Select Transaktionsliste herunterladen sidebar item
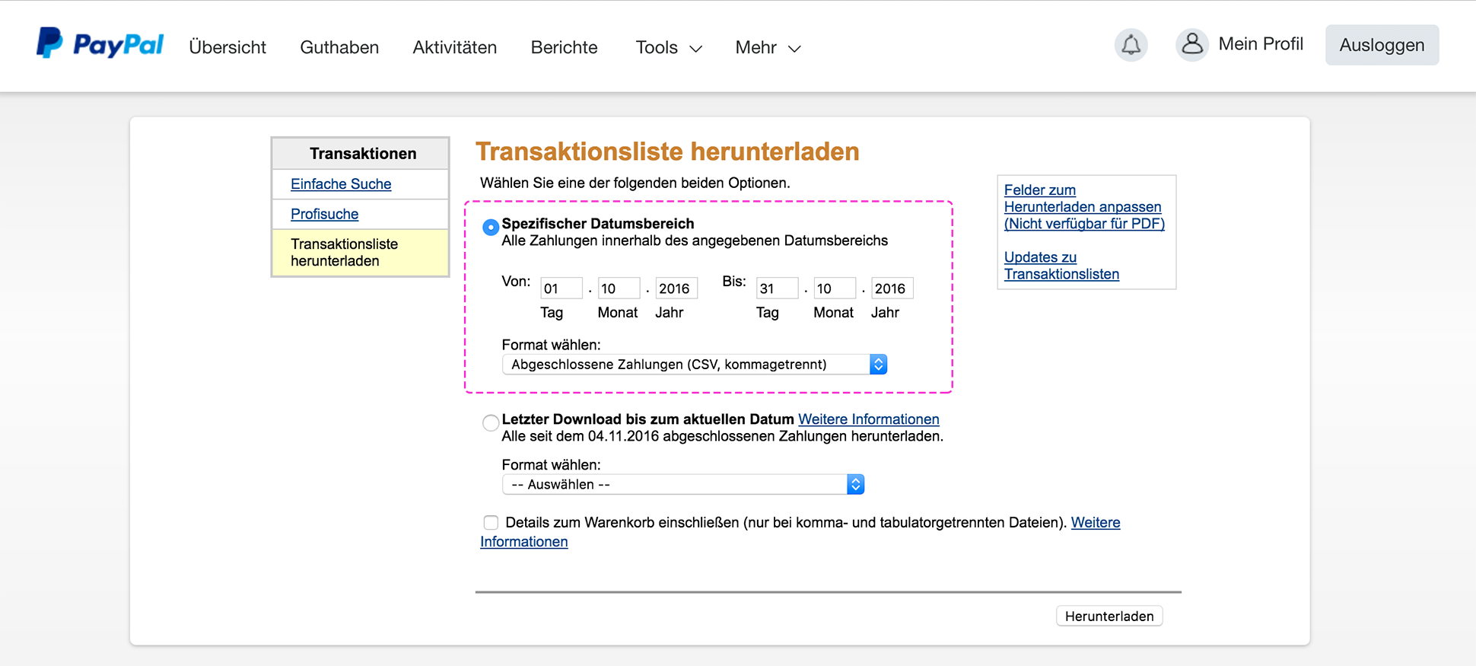This screenshot has height=666, width=1476. pyautogui.click(x=360, y=252)
